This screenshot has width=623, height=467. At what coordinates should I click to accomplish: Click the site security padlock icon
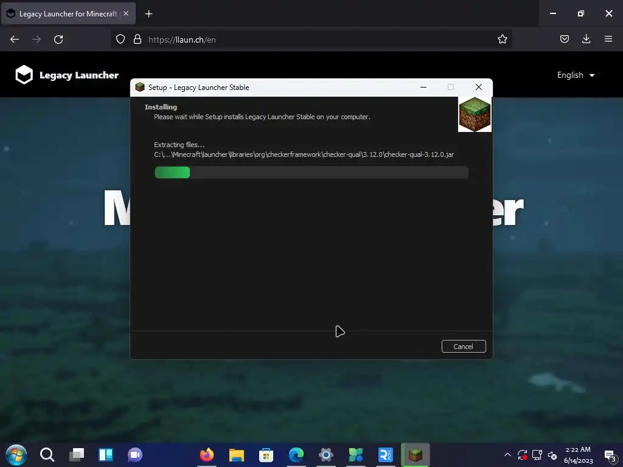[x=137, y=39]
